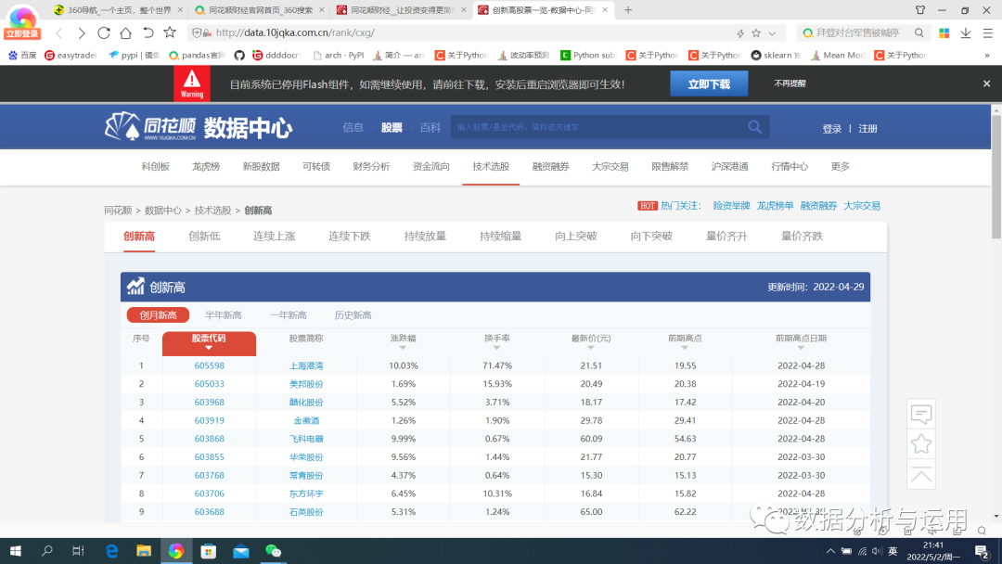Open the 资金流向 navigation item
The height and width of the screenshot is (564, 1002).
pyautogui.click(x=430, y=167)
